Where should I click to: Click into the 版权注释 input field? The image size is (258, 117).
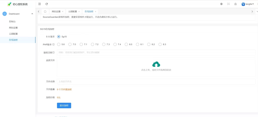[156, 53]
